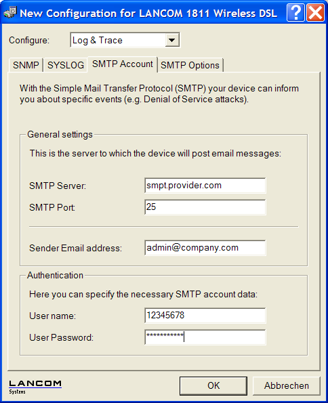The image size is (328, 403).
Task: Expand the Configure dropdown arrow
Action: coord(172,40)
